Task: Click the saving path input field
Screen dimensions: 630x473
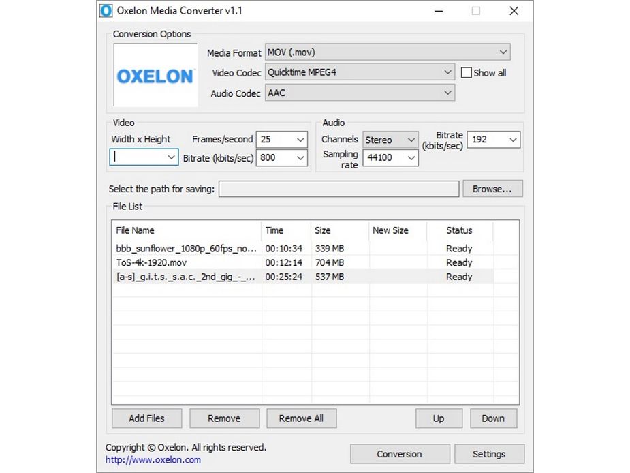Action: pyautogui.click(x=338, y=189)
